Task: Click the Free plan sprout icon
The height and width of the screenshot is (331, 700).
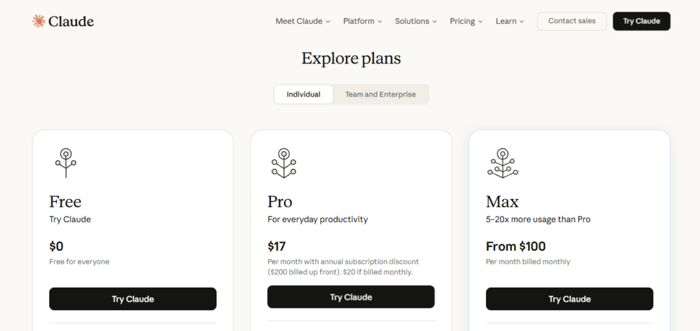Action: [x=65, y=162]
